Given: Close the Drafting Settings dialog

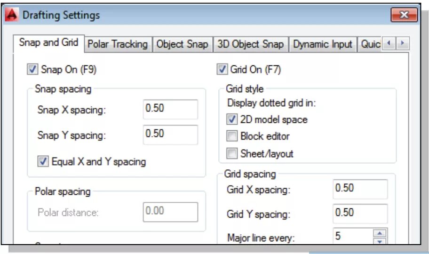Looking at the screenshot, I should [404, 15].
